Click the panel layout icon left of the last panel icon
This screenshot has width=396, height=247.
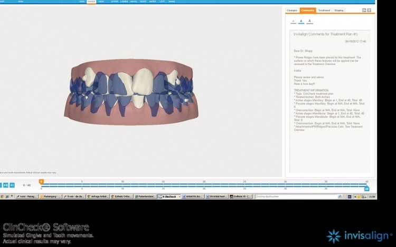coord(364,11)
